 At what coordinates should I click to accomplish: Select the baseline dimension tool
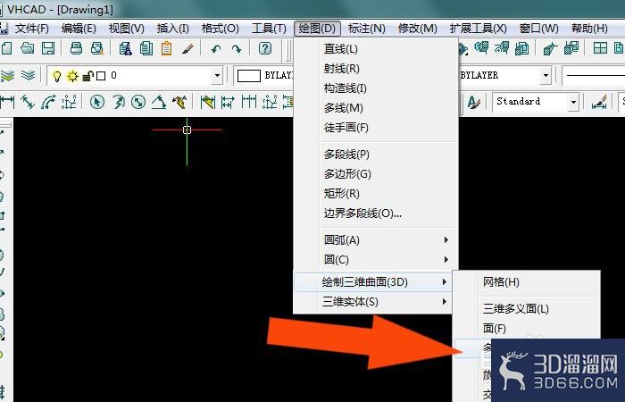click(x=228, y=103)
